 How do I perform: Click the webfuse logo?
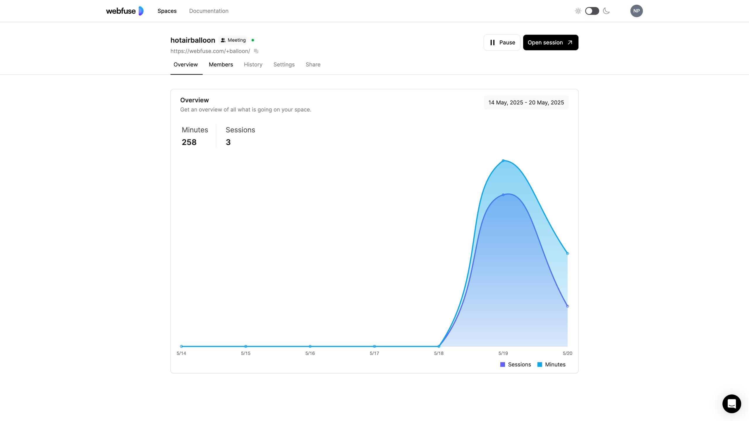tap(125, 11)
